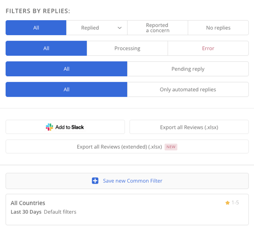This screenshot has height=229, width=254.
Task: Click the Slack logo icon
Action: point(49,127)
